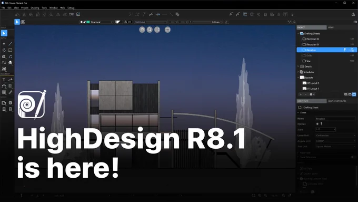Collapse the Drafting Sheets tree node

298,33
